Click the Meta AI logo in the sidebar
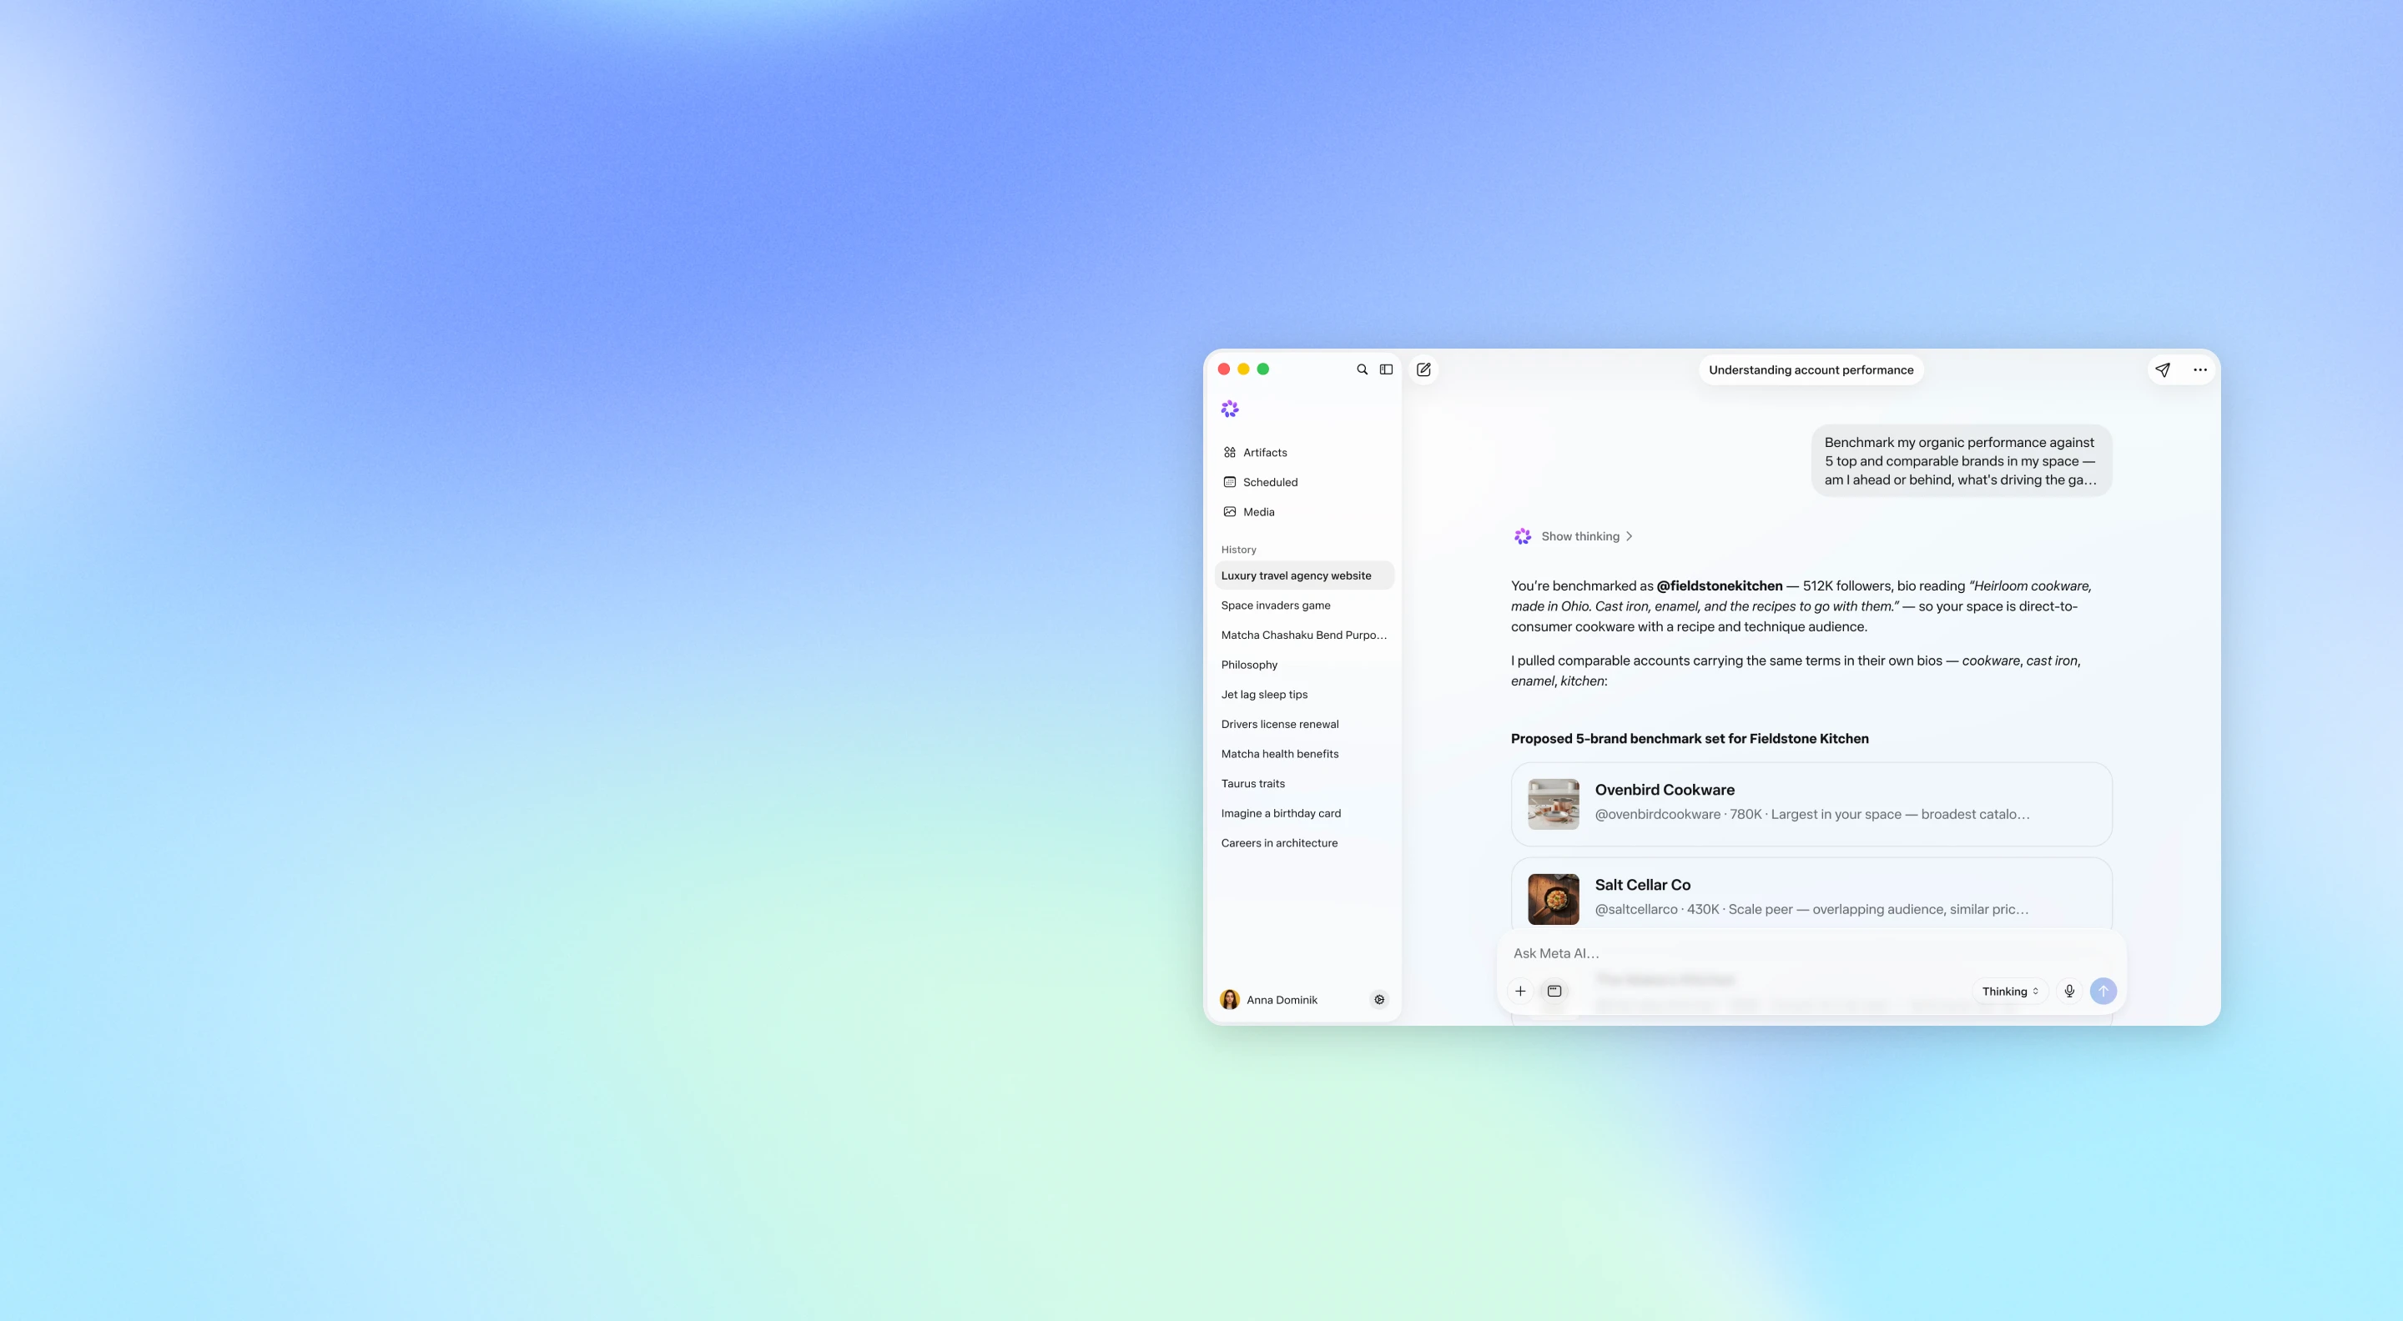This screenshot has width=2403, height=1321. pos(1230,409)
